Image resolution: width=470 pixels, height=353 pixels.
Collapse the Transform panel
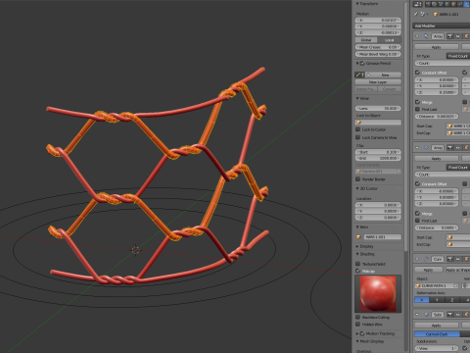click(357, 4)
